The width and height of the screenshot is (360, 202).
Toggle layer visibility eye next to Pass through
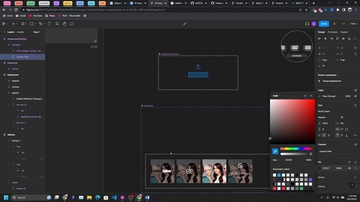355,96
